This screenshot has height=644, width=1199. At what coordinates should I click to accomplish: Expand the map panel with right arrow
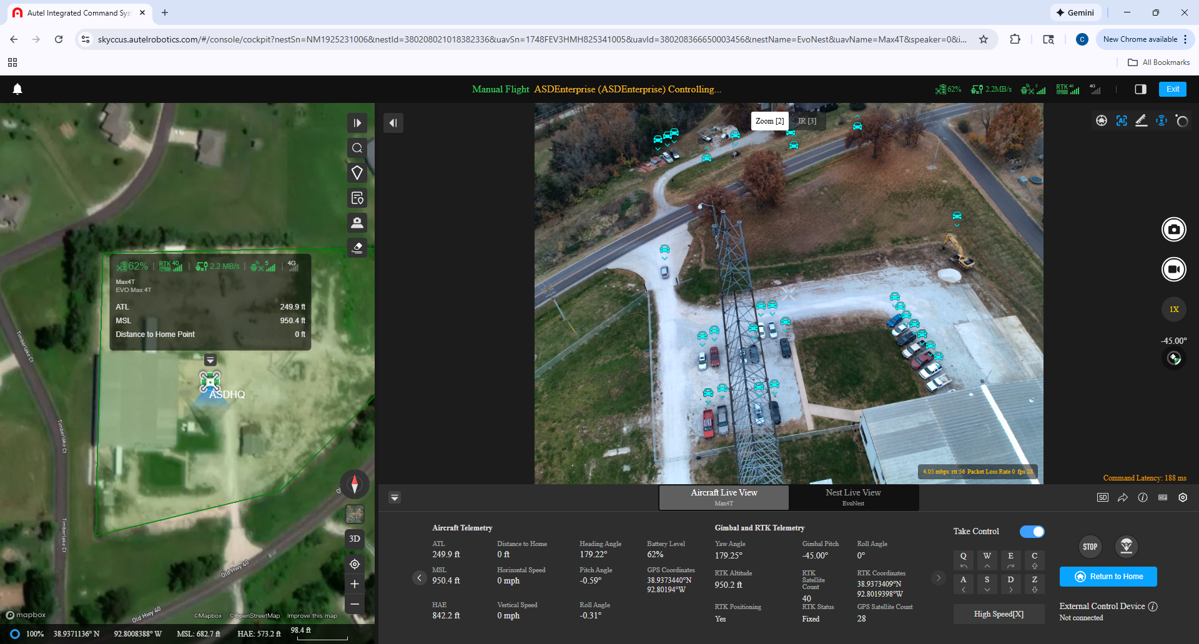point(357,123)
